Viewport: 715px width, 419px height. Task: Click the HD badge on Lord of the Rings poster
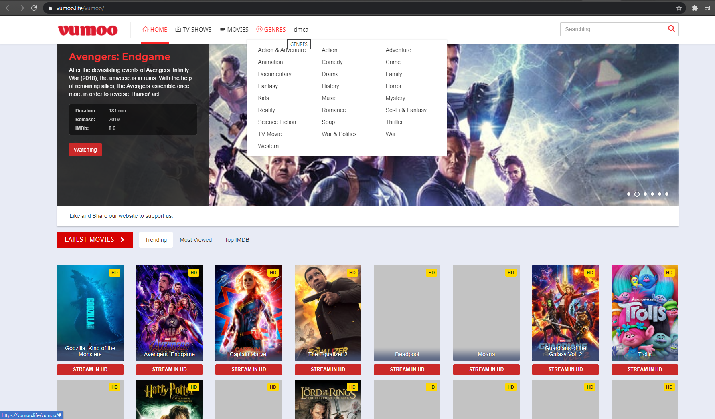[352, 387]
